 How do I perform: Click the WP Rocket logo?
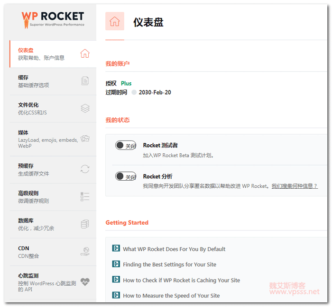[53, 20]
